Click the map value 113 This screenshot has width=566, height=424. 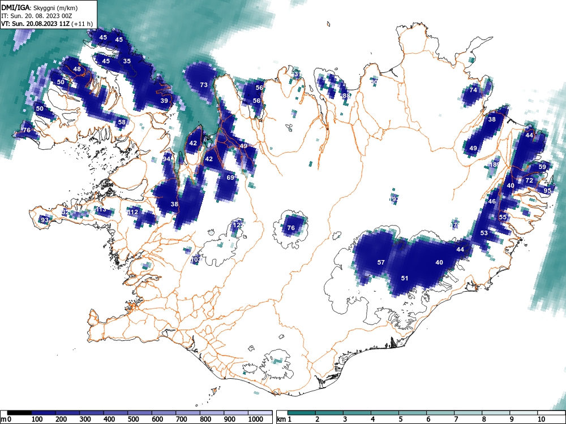pos(101,209)
